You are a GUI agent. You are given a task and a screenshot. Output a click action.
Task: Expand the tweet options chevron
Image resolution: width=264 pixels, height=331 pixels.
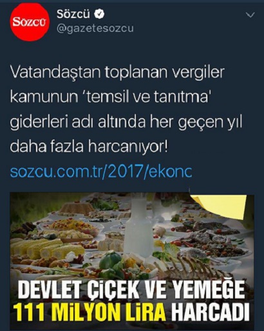pos(250,15)
